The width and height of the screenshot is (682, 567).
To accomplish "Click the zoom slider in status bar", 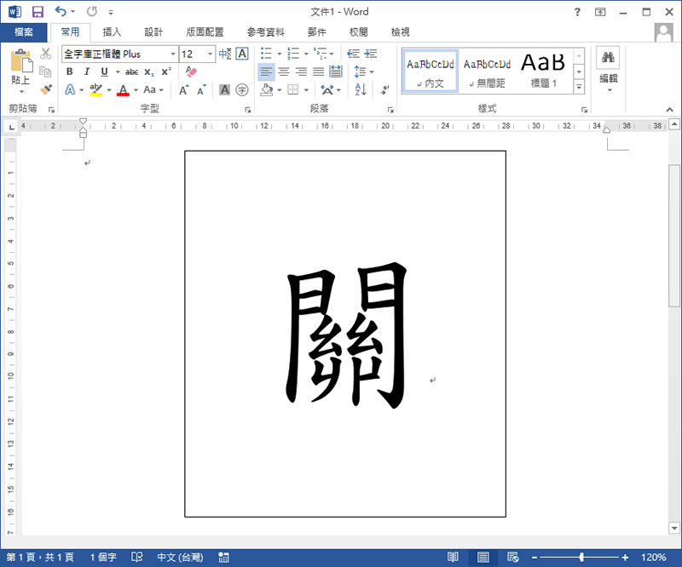I will coord(581,557).
